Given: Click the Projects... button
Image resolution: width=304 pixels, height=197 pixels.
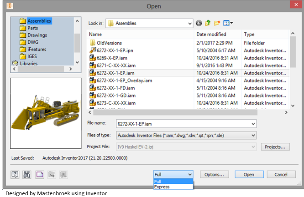Looking at the screenshot, I should (x=275, y=147).
